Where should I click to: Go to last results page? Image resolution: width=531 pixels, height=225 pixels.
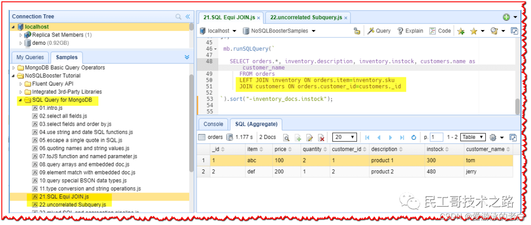point(402,138)
